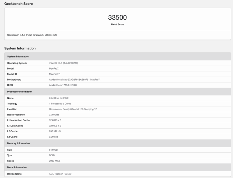233x178 pixels.
Task: Select the 'Model ID' row label
Action: tap(12, 74)
